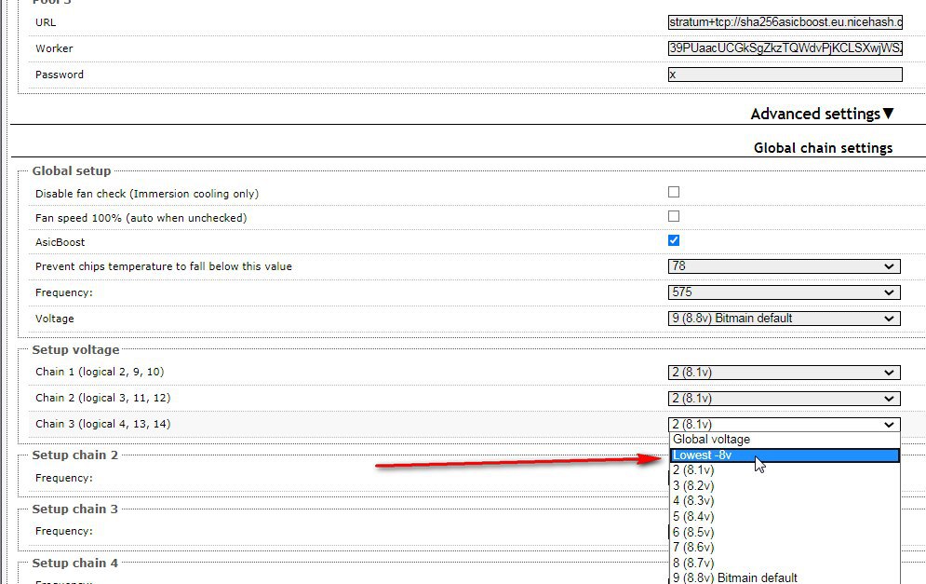Click Chain 2 (logical 3, 11, 12) label

pyautogui.click(x=102, y=399)
